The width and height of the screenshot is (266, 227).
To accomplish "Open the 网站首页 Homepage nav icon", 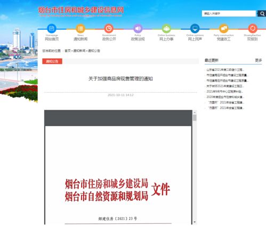I will click(x=52, y=28).
